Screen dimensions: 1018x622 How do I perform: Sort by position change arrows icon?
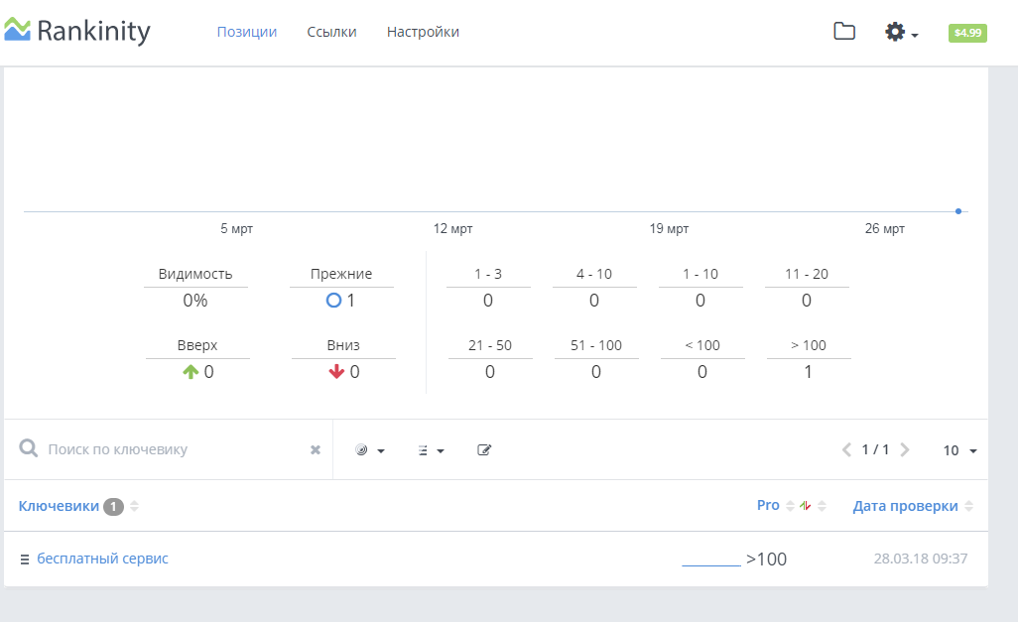pos(806,506)
